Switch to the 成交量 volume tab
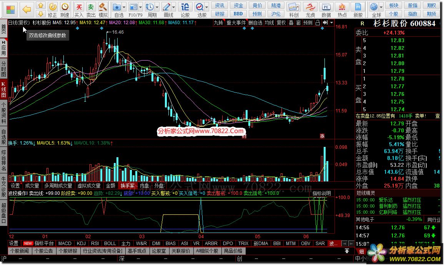This screenshot has height=265, width=444. (x=32, y=186)
